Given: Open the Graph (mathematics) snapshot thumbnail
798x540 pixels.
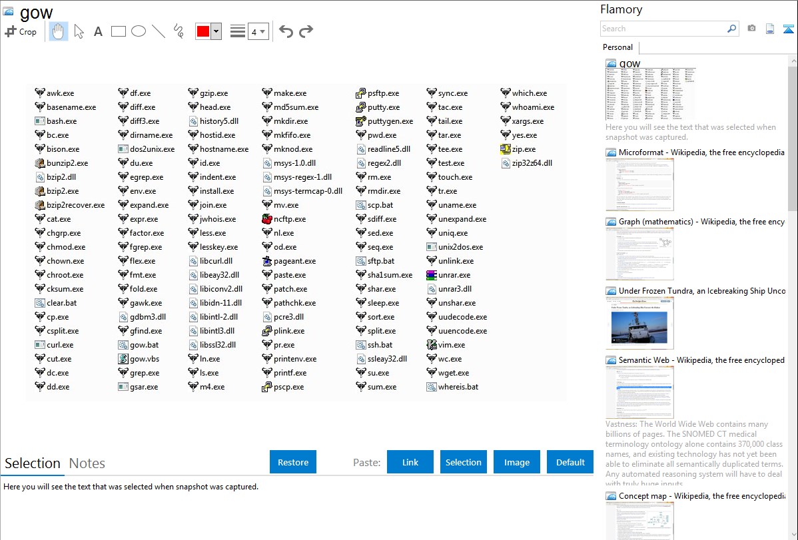Looking at the screenshot, I should (639, 254).
